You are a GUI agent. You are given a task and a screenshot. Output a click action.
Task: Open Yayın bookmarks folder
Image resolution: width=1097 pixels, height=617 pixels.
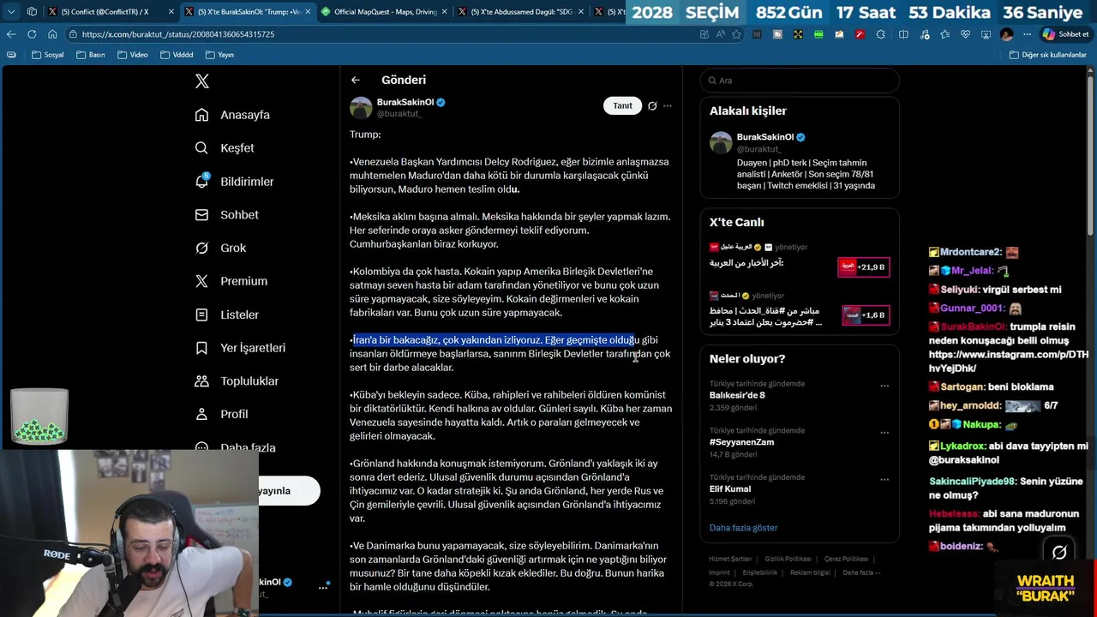(219, 55)
